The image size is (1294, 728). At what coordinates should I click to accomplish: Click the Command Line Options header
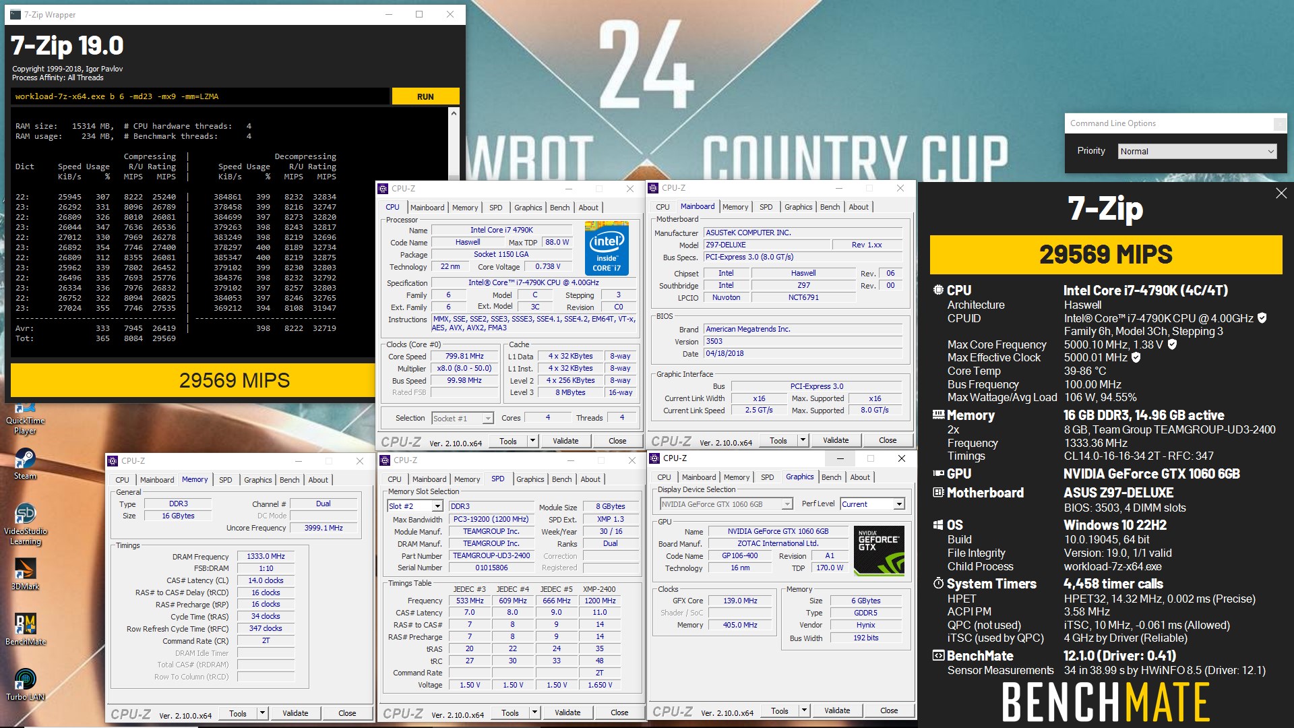point(1113,123)
